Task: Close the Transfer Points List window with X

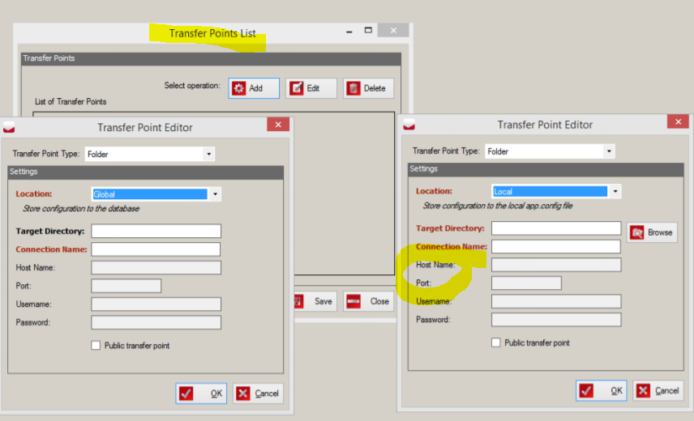Action: tap(393, 30)
